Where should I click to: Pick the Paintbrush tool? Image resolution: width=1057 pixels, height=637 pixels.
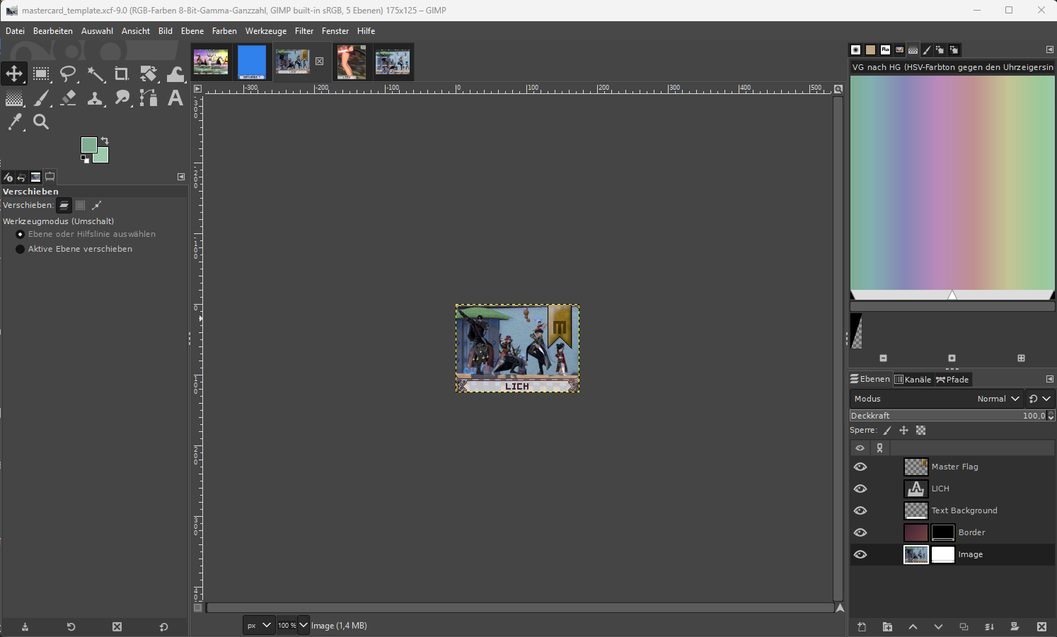pyautogui.click(x=41, y=98)
